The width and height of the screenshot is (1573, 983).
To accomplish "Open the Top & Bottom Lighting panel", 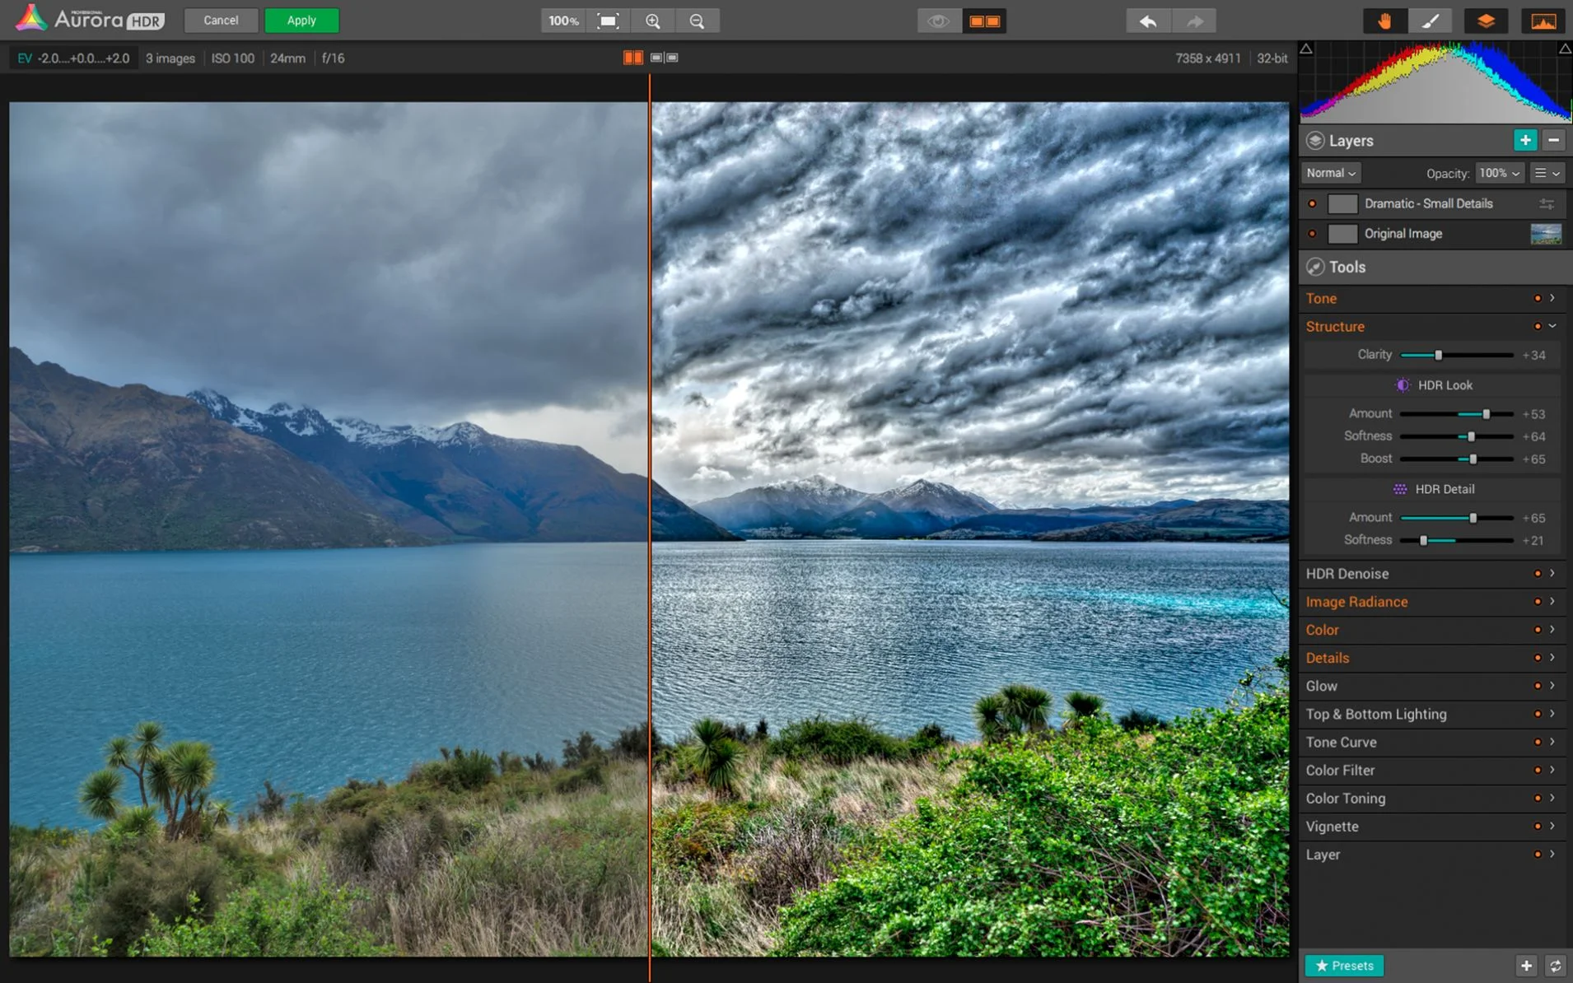I will click(x=1434, y=714).
